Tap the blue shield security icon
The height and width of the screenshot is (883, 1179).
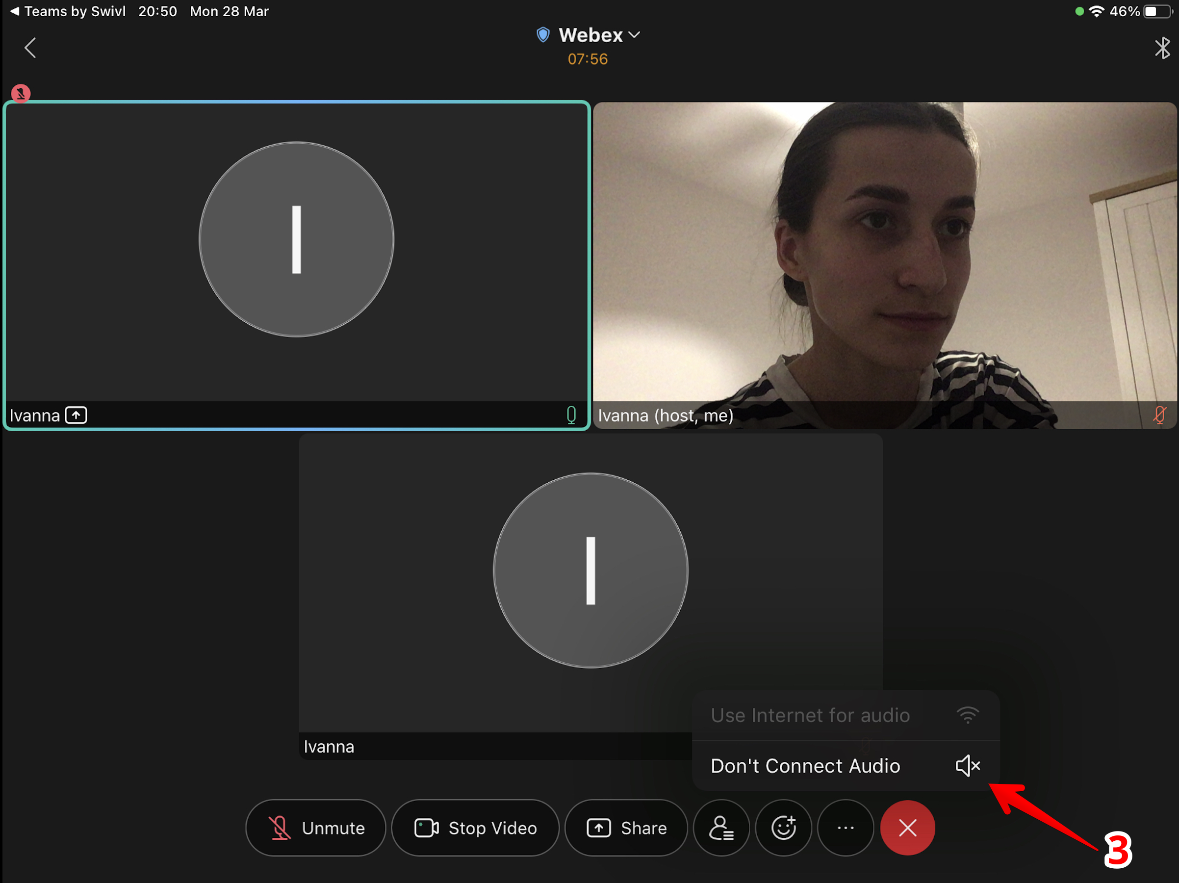pyautogui.click(x=542, y=35)
